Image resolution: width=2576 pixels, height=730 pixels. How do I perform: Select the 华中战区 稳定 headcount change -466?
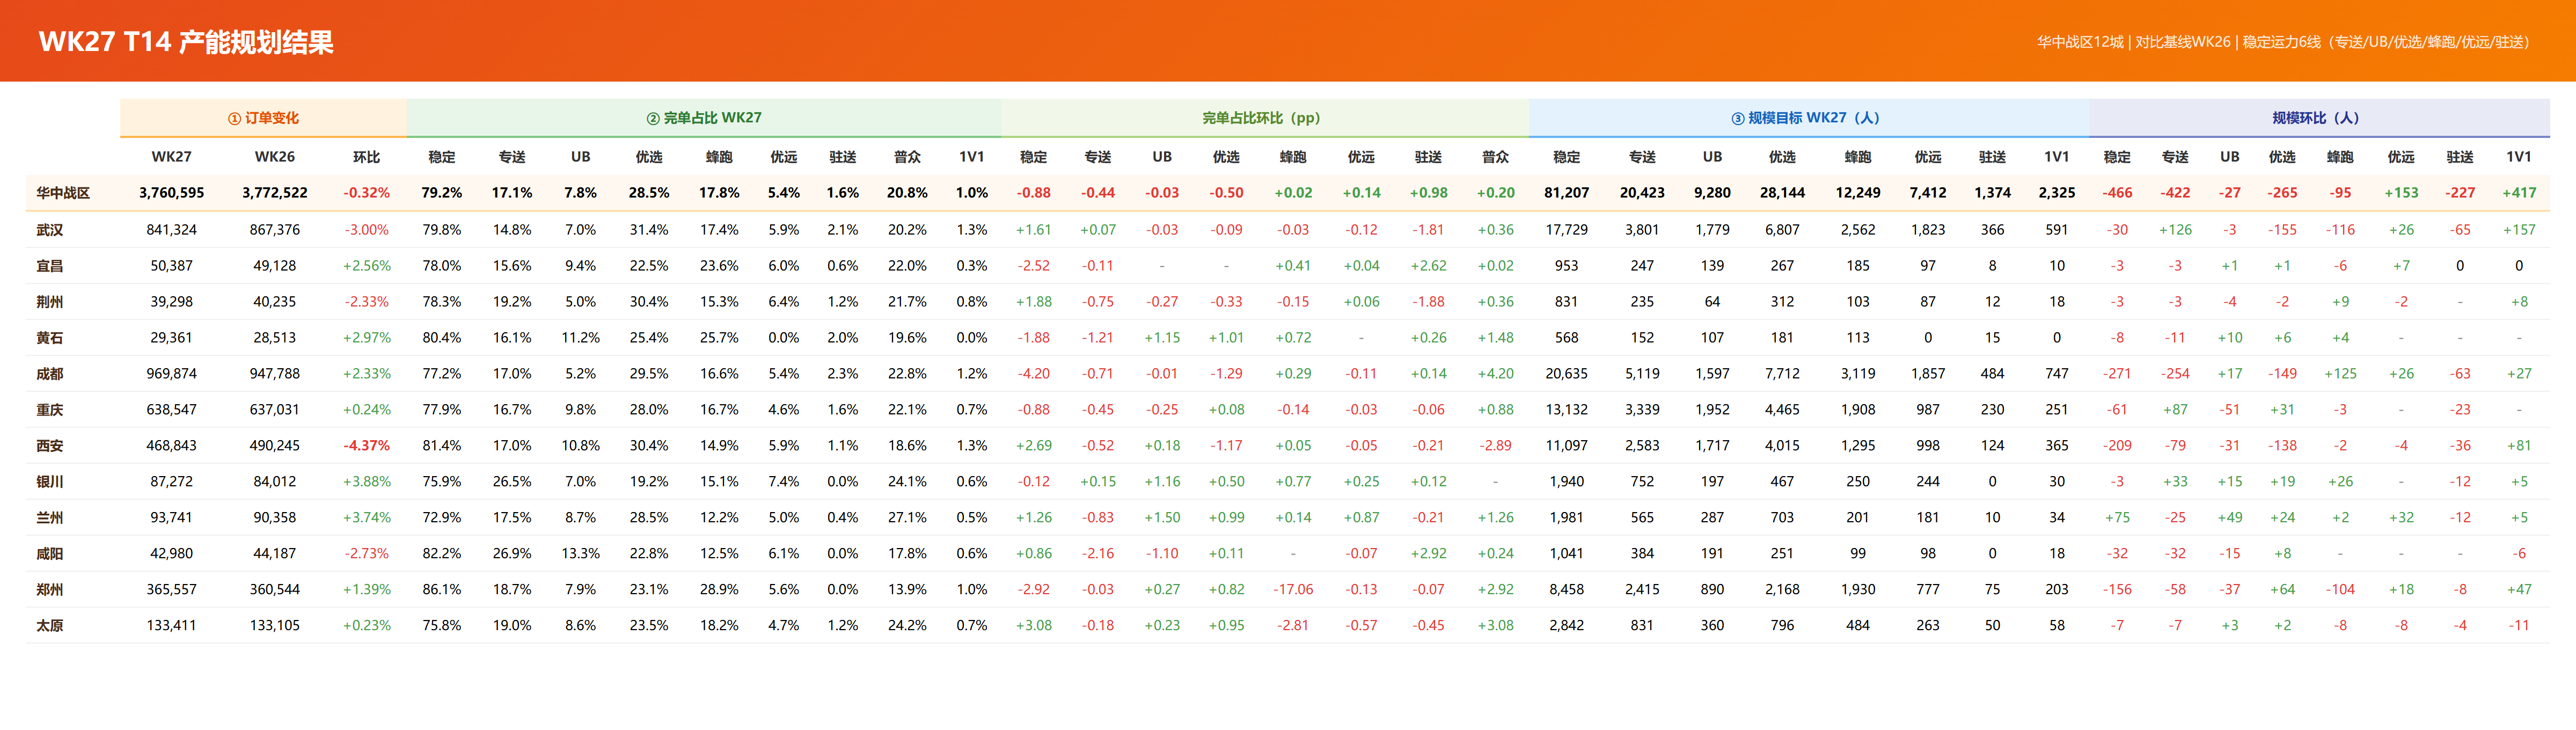[2117, 193]
